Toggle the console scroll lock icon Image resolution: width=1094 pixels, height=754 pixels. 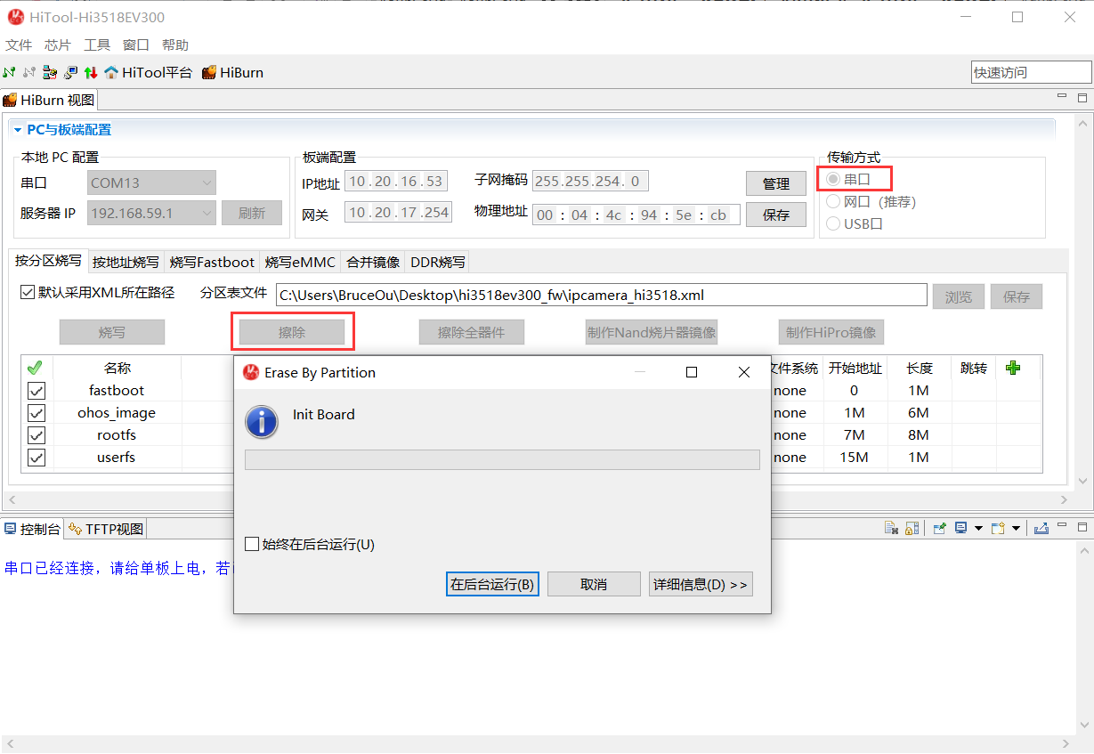[x=912, y=528]
